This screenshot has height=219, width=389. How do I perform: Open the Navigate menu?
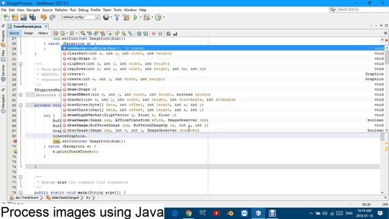coord(33,10)
